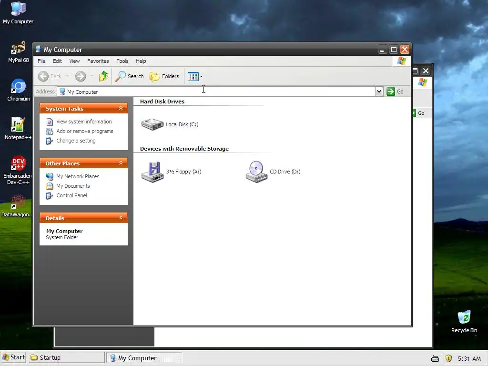Click the My Computer taskbar button
488x366 pixels.
[144, 358]
